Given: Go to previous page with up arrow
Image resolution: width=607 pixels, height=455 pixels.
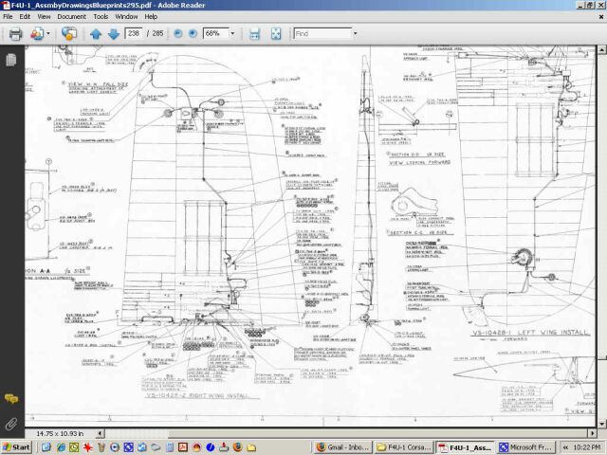Looking at the screenshot, I should (96, 34).
